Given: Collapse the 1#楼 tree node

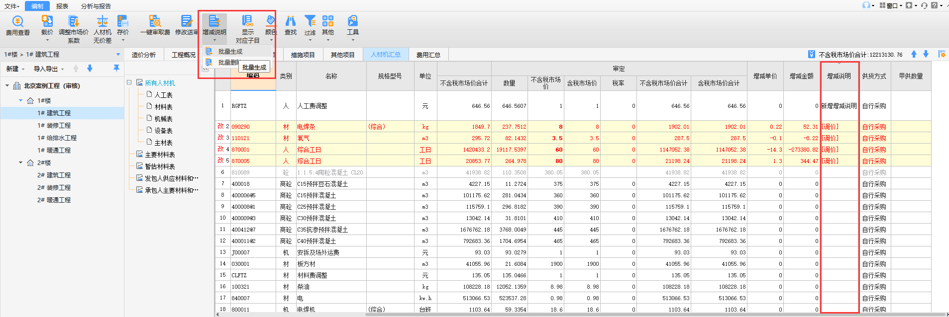Looking at the screenshot, I should pyautogui.click(x=21, y=100).
